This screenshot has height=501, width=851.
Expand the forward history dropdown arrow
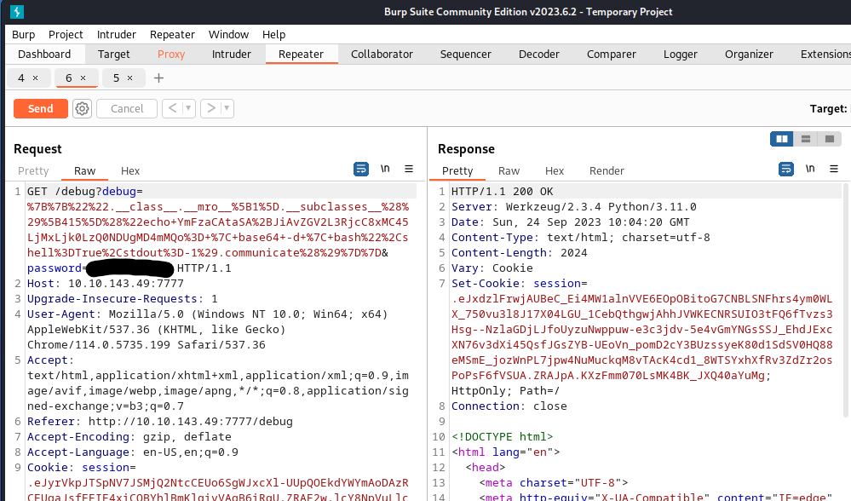click(x=227, y=108)
